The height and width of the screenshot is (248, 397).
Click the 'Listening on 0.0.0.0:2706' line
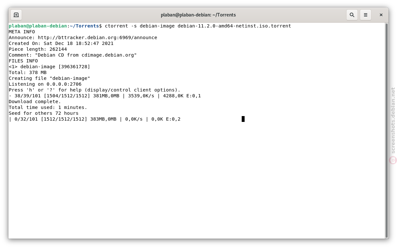tap(45, 84)
